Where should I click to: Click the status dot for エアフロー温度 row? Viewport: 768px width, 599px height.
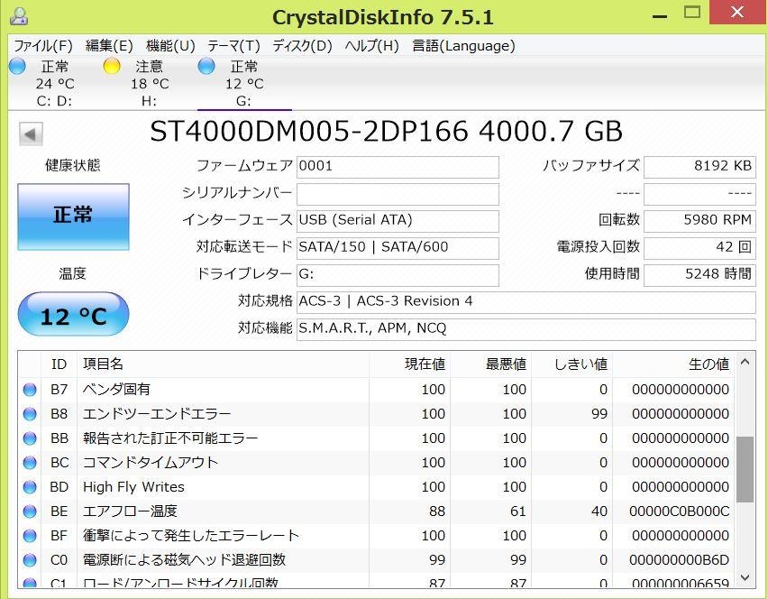coord(30,511)
